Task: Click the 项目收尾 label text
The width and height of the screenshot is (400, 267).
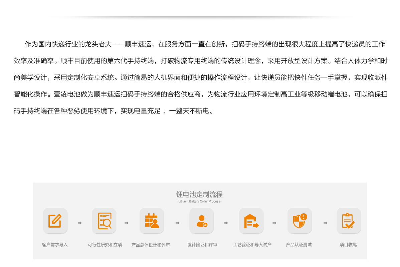Action: [x=348, y=245]
